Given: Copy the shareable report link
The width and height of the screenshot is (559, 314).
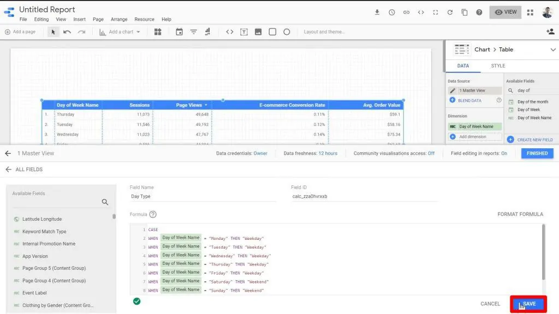Looking at the screenshot, I should pyautogui.click(x=406, y=11).
